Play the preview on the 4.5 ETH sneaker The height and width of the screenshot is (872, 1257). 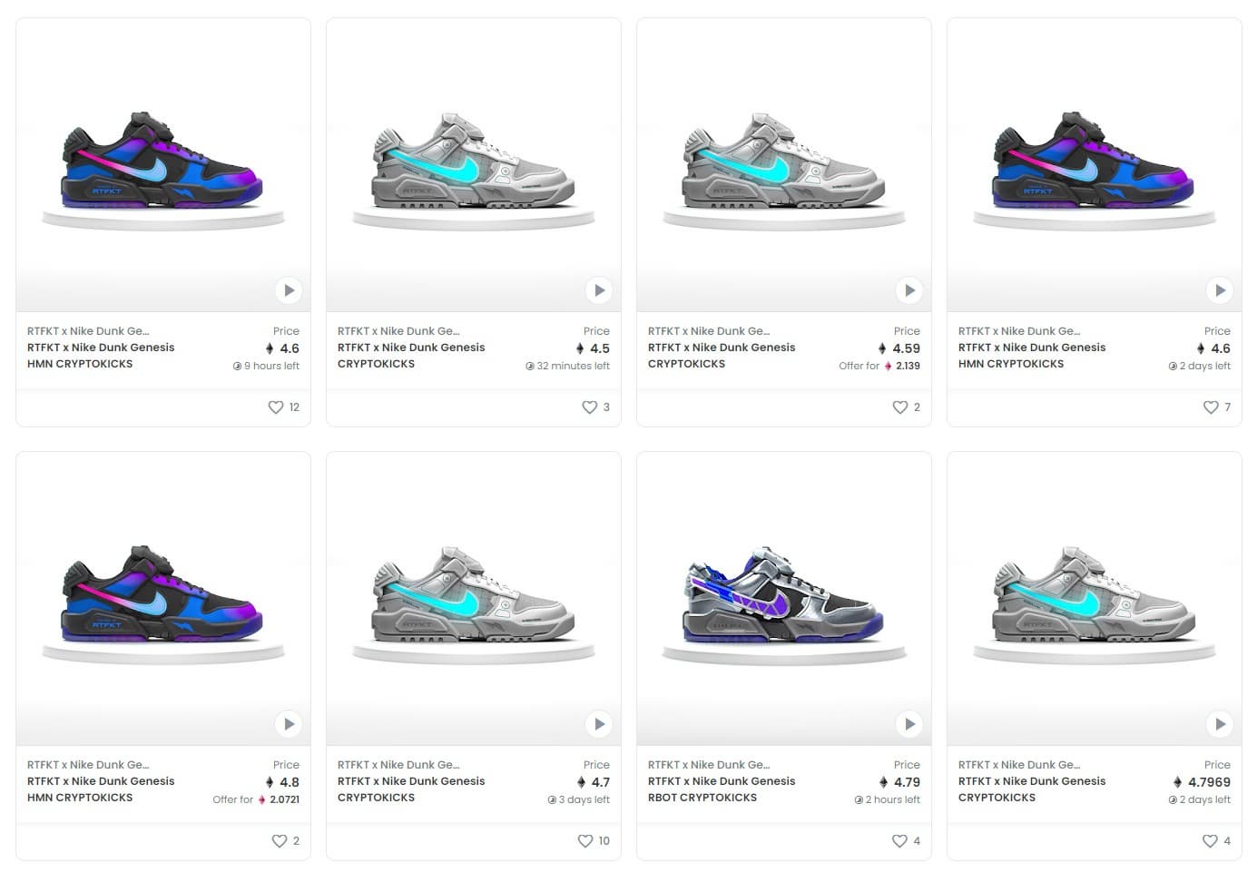coord(599,290)
